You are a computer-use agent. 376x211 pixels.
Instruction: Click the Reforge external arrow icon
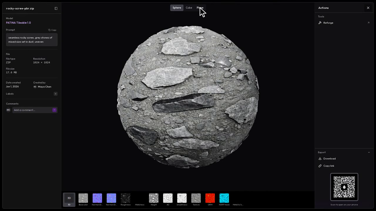tap(368, 23)
